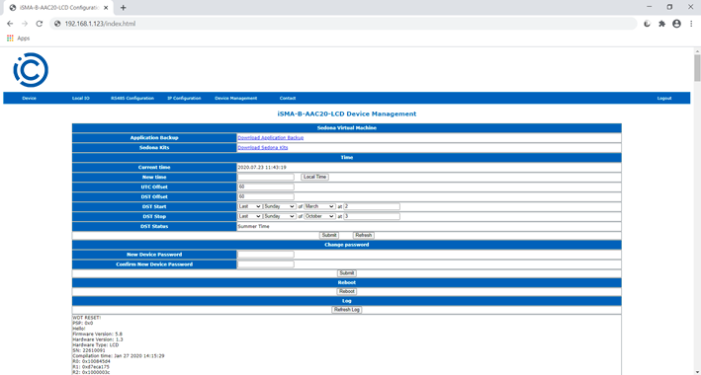Screen dimensions: 701x375
Task: Open the Contact menu item
Action: tap(288, 99)
